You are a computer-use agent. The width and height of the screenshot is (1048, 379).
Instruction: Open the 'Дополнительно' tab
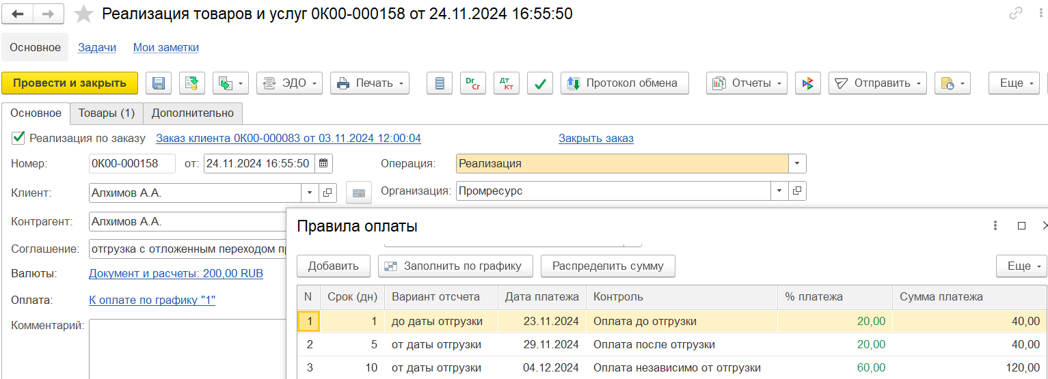(193, 113)
